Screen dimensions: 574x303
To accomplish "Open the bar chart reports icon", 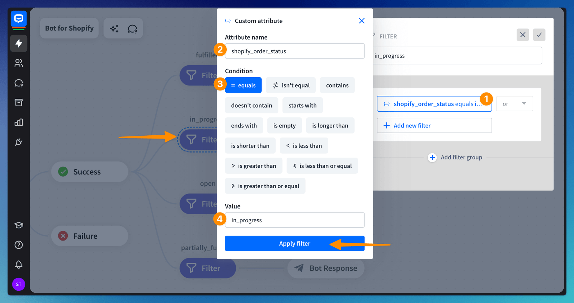I will (x=19, y=122).
